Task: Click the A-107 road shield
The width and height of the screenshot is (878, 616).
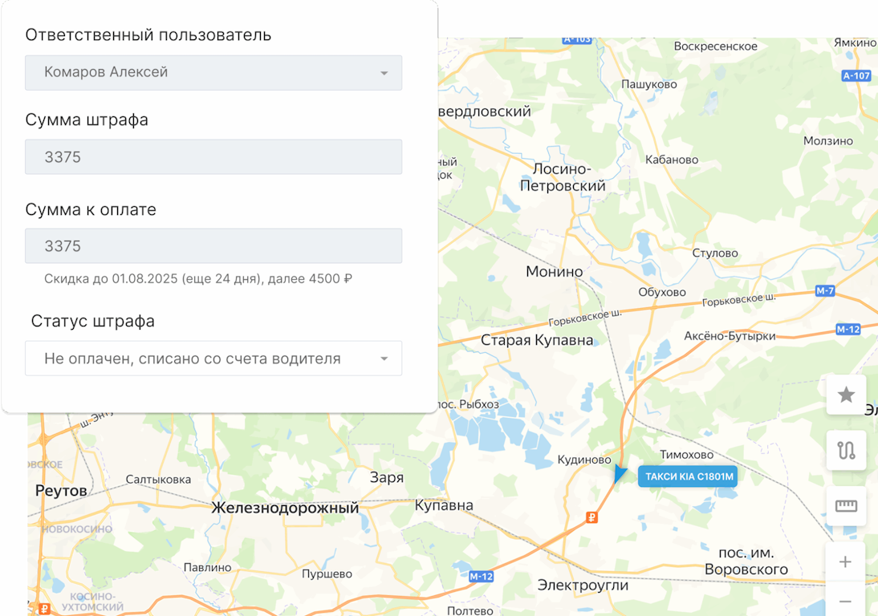Action: (x=856, y=76)
